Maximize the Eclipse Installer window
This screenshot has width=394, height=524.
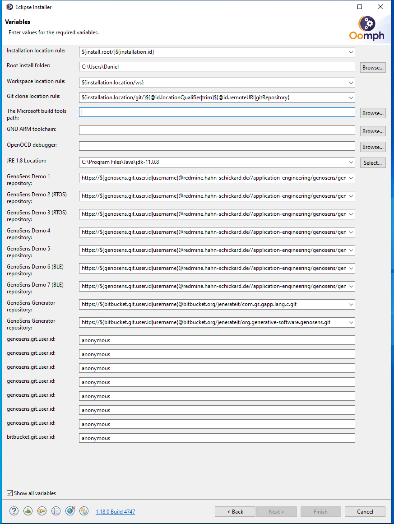point(360,7)
